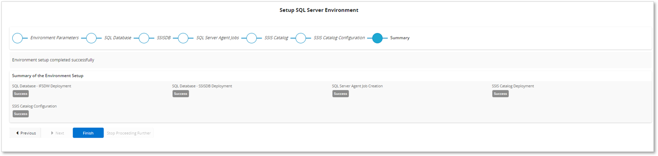The image size is (658, 156).
Task: Click the Finish button
Action: tap(88, 133)
